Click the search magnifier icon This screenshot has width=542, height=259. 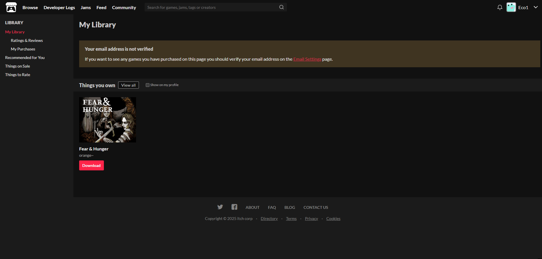[x=282, y=7]
